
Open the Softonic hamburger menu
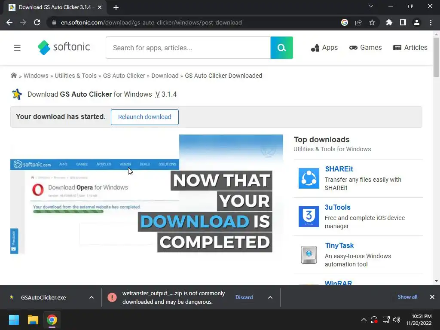[x=17, y=48]
